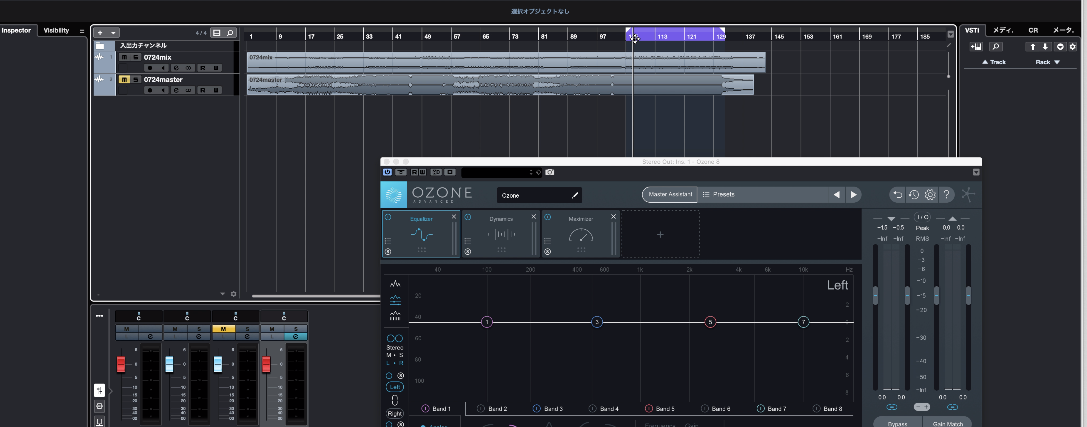This screenshot has height=427, width=1087.
Task: Switch to the Visibility tab
Action: [56, 31]
